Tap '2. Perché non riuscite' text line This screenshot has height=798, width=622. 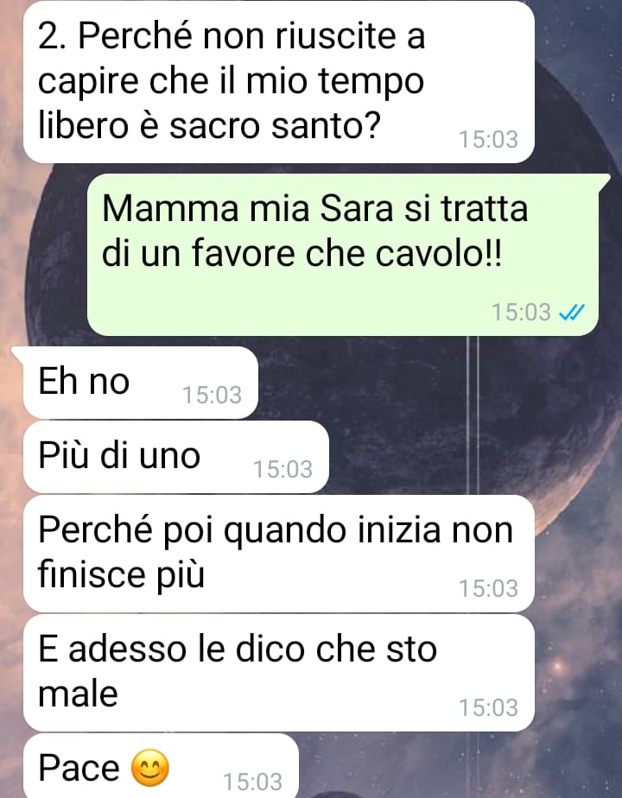point(232,35)
